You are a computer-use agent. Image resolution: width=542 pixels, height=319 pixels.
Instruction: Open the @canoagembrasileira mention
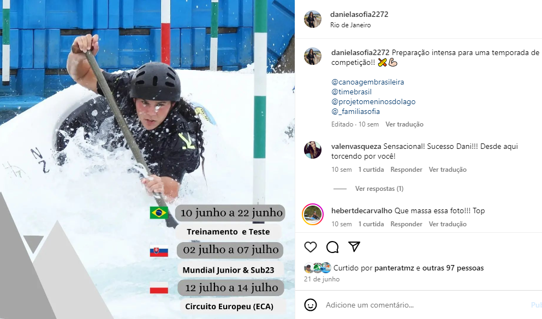tap(367, 82)
